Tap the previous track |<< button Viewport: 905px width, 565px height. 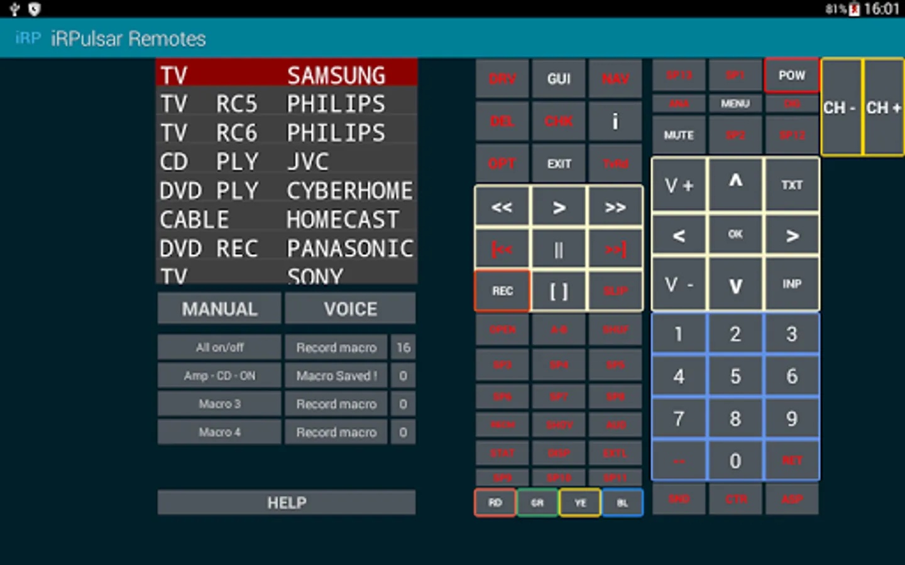(502, 249)
